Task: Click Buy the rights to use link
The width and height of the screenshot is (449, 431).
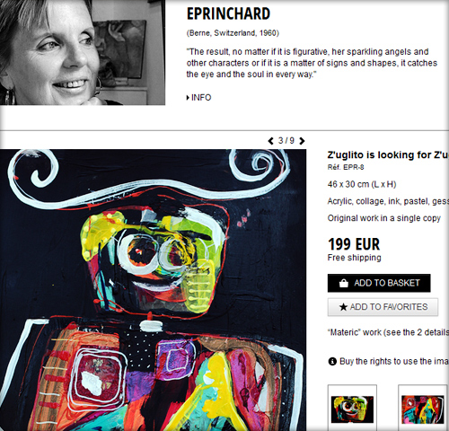Action: [x=394, y=362]
